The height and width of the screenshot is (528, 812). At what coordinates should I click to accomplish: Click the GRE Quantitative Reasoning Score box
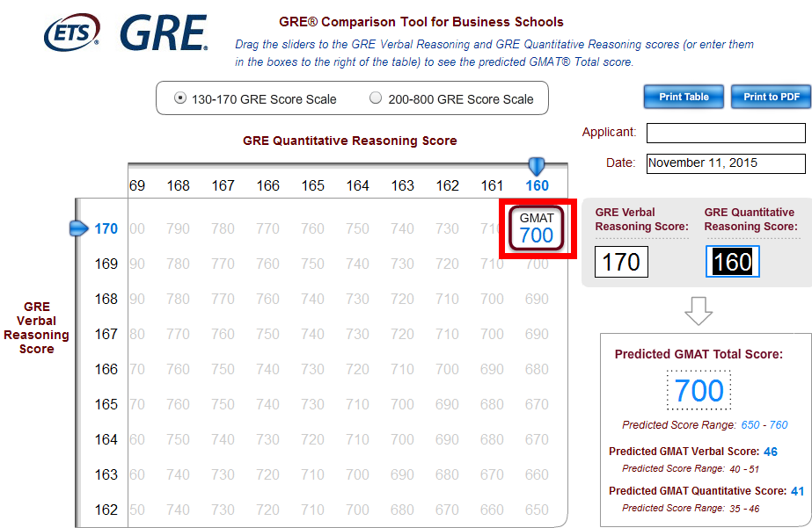point(732,262)
